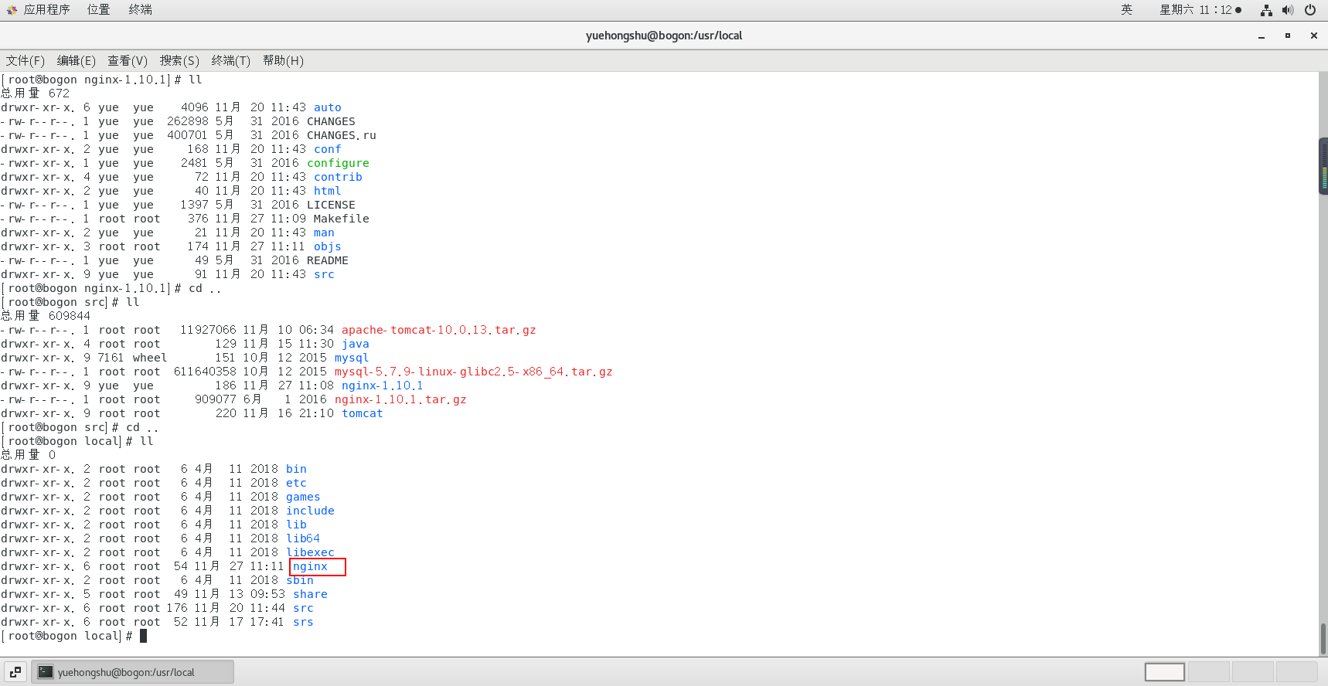
Task: Switch to the first workspace in pager
Action: coord(1165,672)
